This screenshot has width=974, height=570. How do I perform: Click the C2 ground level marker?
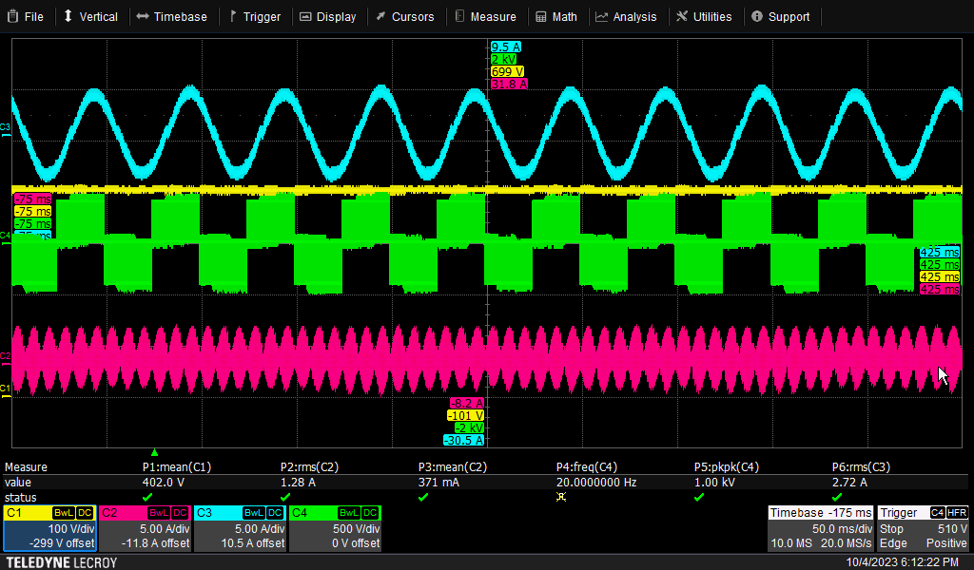click(5, 358)
